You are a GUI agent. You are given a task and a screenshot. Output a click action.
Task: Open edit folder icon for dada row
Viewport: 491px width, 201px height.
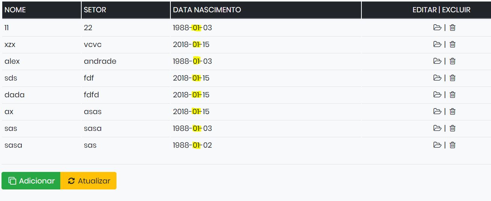(437, 94)
